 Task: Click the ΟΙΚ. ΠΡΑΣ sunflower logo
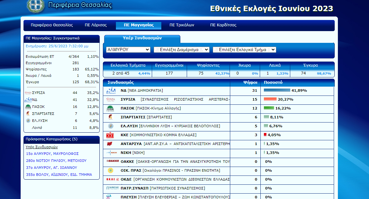(110, 171)
